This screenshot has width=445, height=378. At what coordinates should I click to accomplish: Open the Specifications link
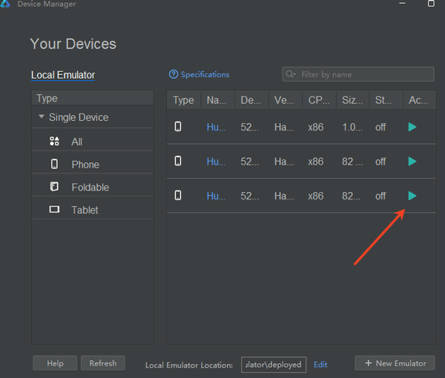tap(205, 74)
